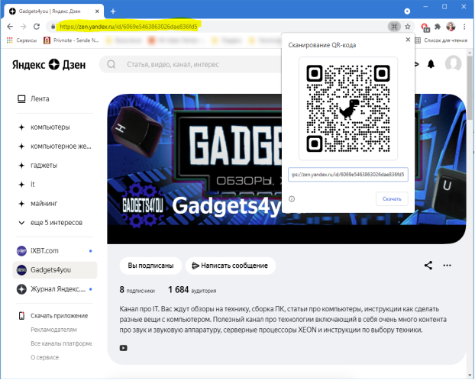Screen dimensions: 475x380
Task: Click the Gadgets4you channel logo avatar
Action: [x=143, y=205]
